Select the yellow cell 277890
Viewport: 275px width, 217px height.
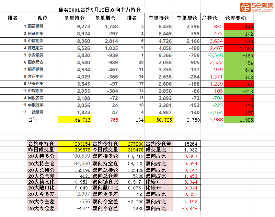click(x=132, y=144)
